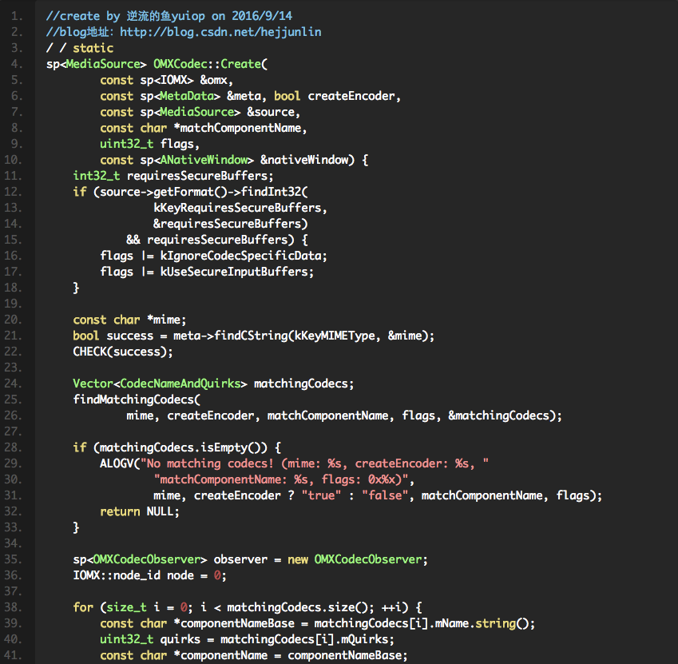678x664 pixels.
Task: Place cursor on kUseSecureInputBuffers constant
Action: [230, 272]
